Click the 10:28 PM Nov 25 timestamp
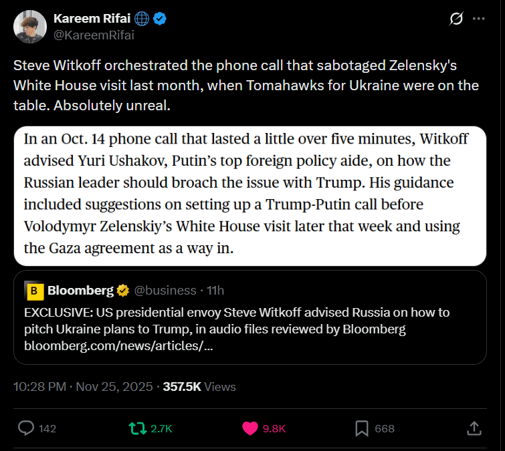The image size is (505, 451). [x=84, y=386]
